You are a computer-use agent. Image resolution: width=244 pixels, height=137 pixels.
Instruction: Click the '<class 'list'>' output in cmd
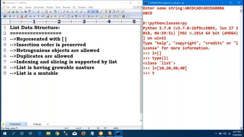[159, 63]
